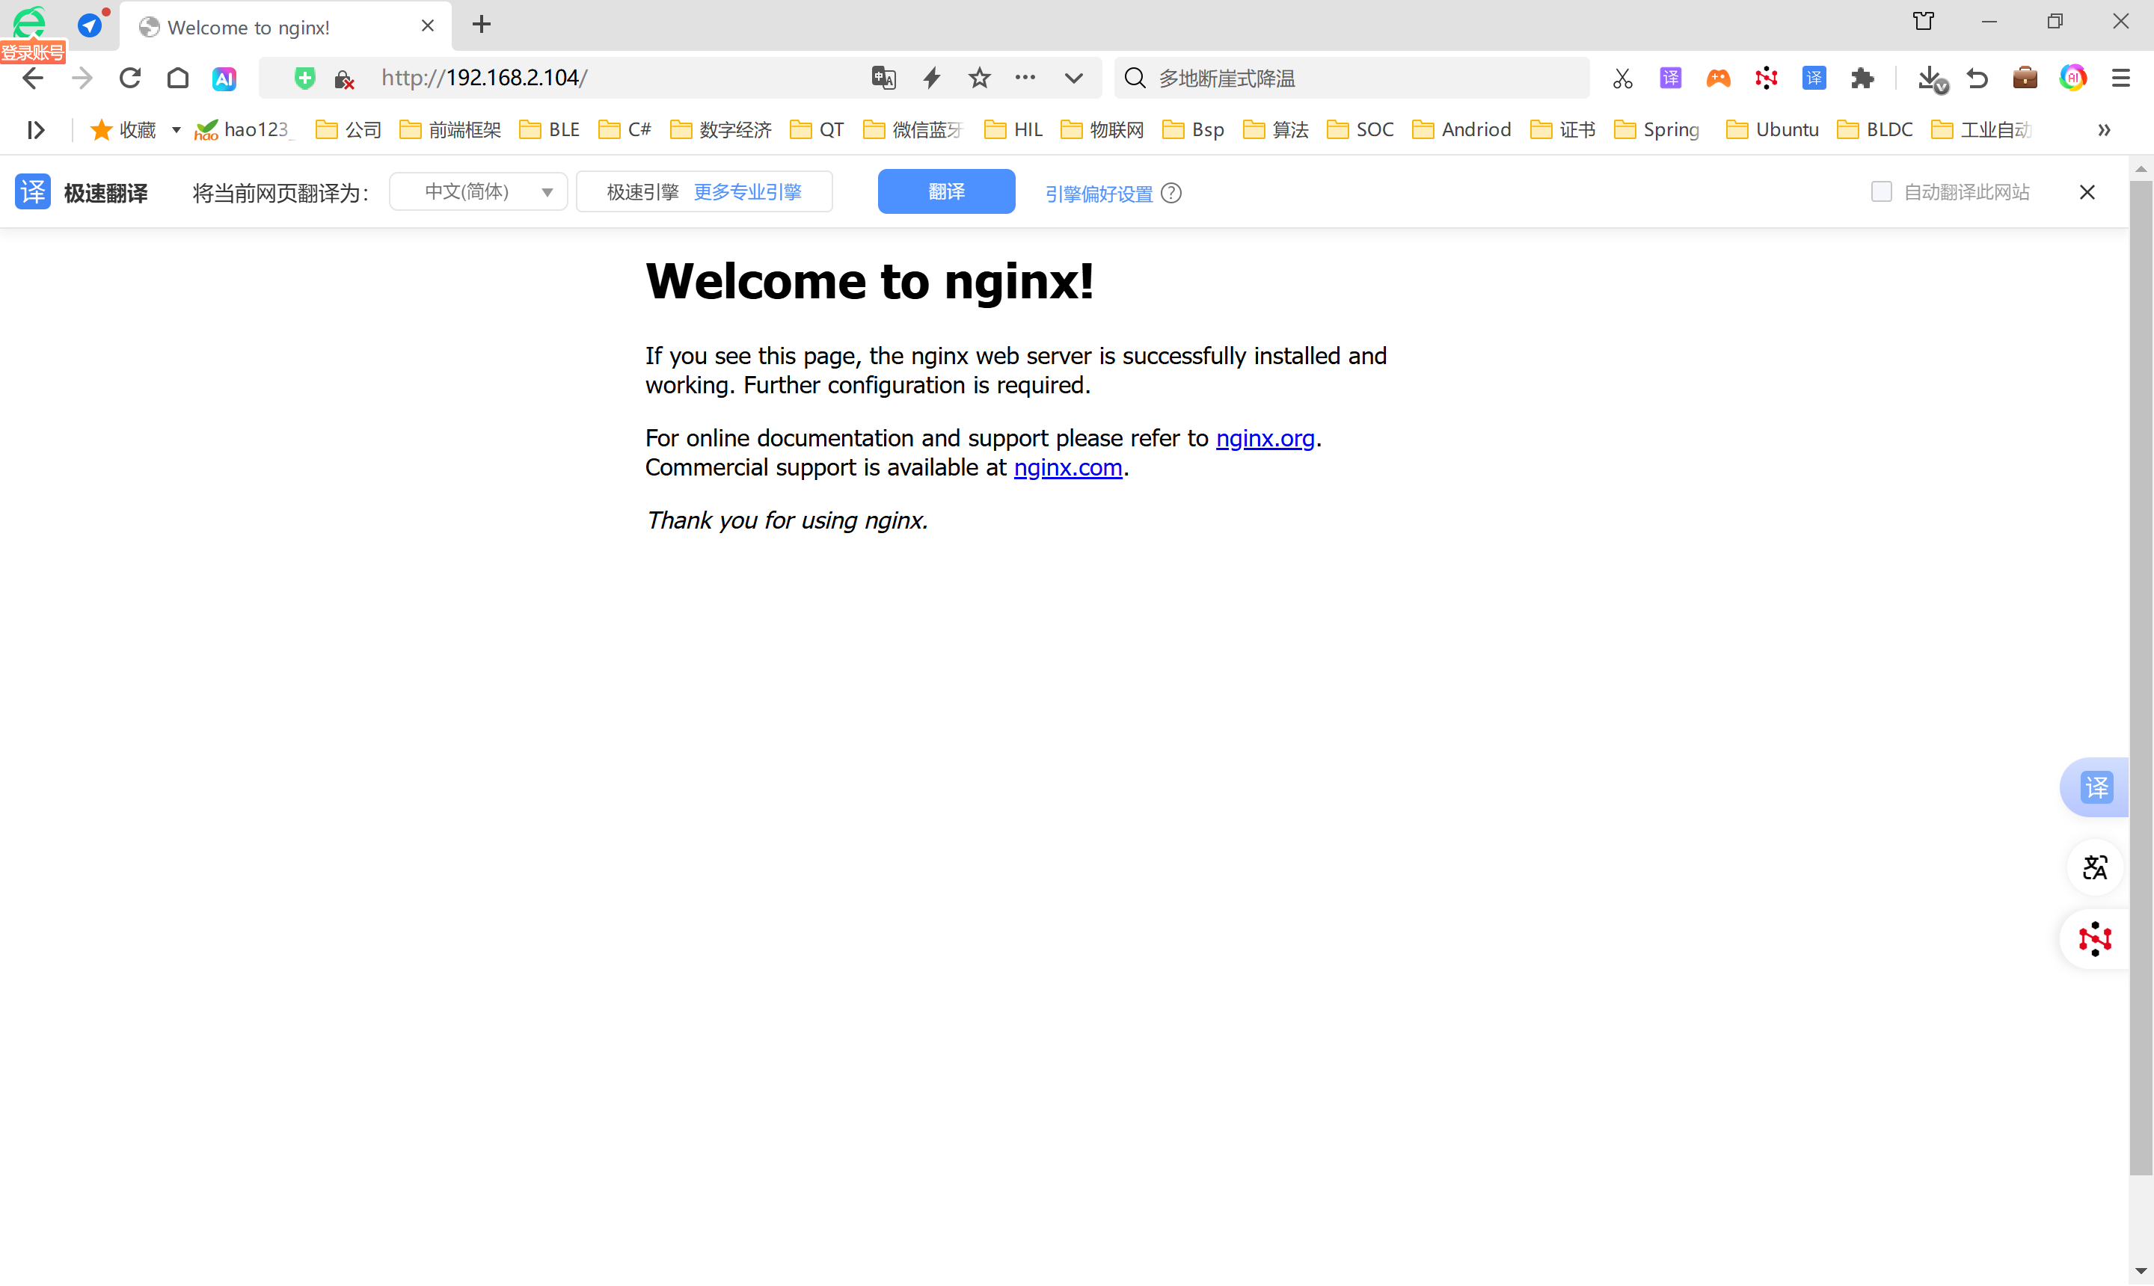Click the blue 翻译 button
Viewport: 2154px width, 1286px height.
coord(945,191)
